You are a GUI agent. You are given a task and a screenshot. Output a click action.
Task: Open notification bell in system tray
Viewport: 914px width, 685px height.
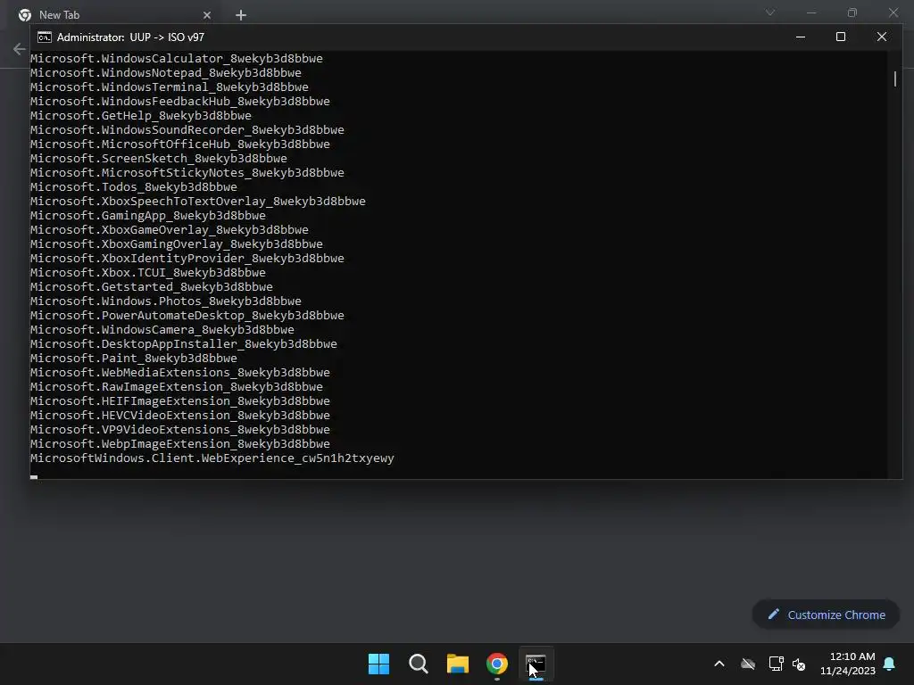(889, 664)
